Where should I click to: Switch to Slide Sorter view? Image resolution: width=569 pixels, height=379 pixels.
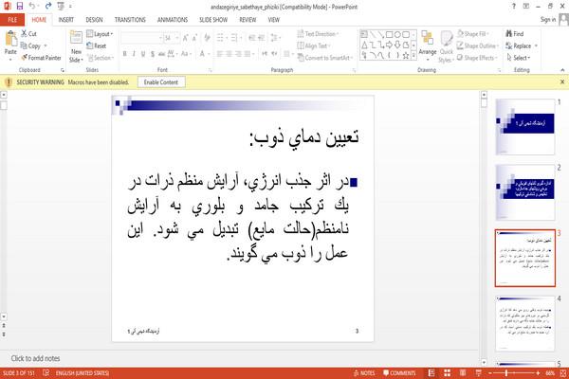coord(447,372)
